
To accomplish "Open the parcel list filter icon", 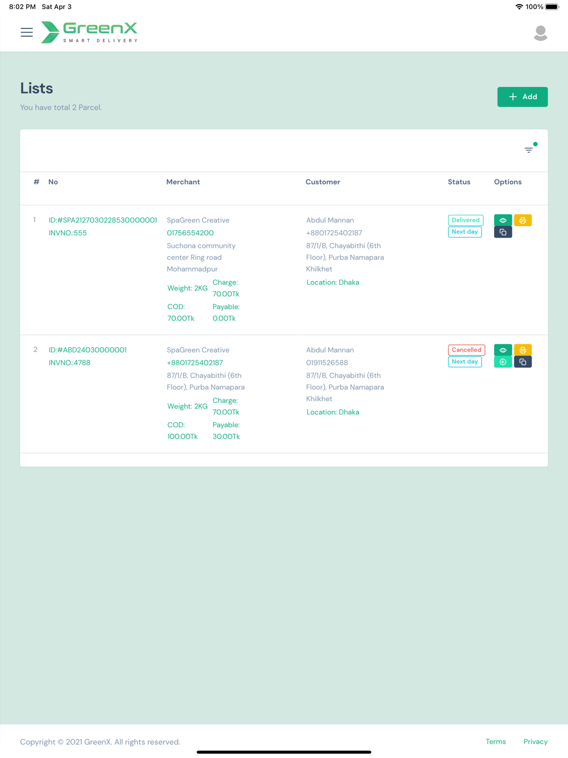I will click(x=529, y=149).
